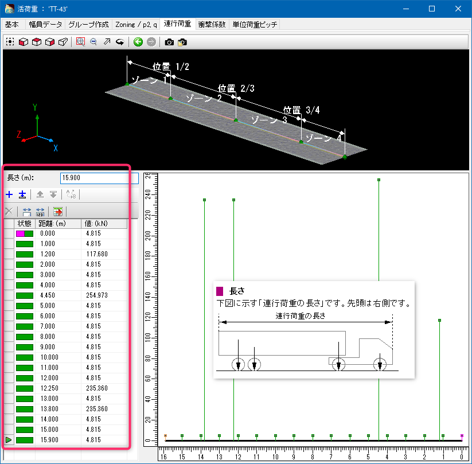The image size is (472, 464).
Task: Click the magenta-green status swatch in the 0.000 row
Action: coord(25,234)
